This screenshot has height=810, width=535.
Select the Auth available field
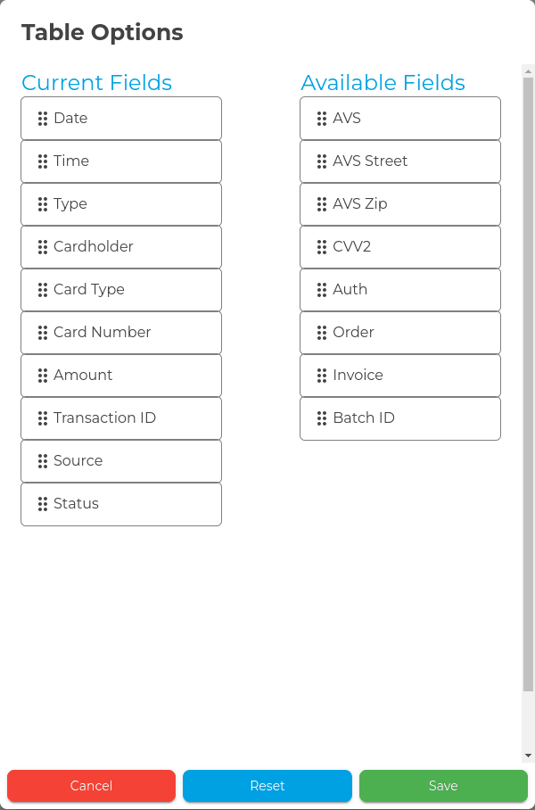pos(400,290)
